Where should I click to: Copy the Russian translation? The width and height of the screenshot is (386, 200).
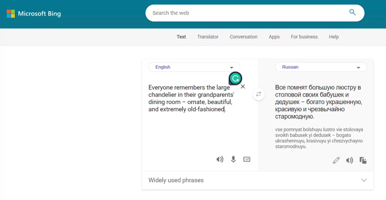click(x=363, y=160)
